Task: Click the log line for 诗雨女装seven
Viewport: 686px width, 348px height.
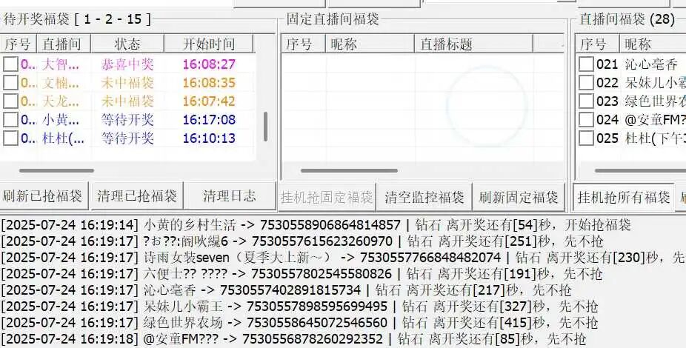Action: pyautogui.click(x=343, y=257)
